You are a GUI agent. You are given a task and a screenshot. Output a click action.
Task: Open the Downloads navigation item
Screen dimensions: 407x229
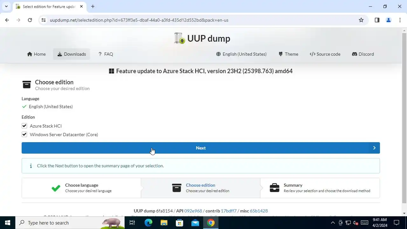point(72,54)
